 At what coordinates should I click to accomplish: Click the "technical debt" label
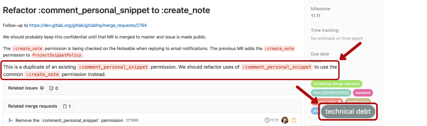click(348, 111)
